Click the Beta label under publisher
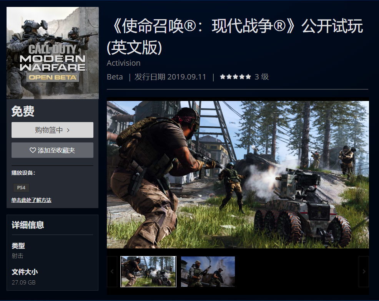 coord(115,77)
